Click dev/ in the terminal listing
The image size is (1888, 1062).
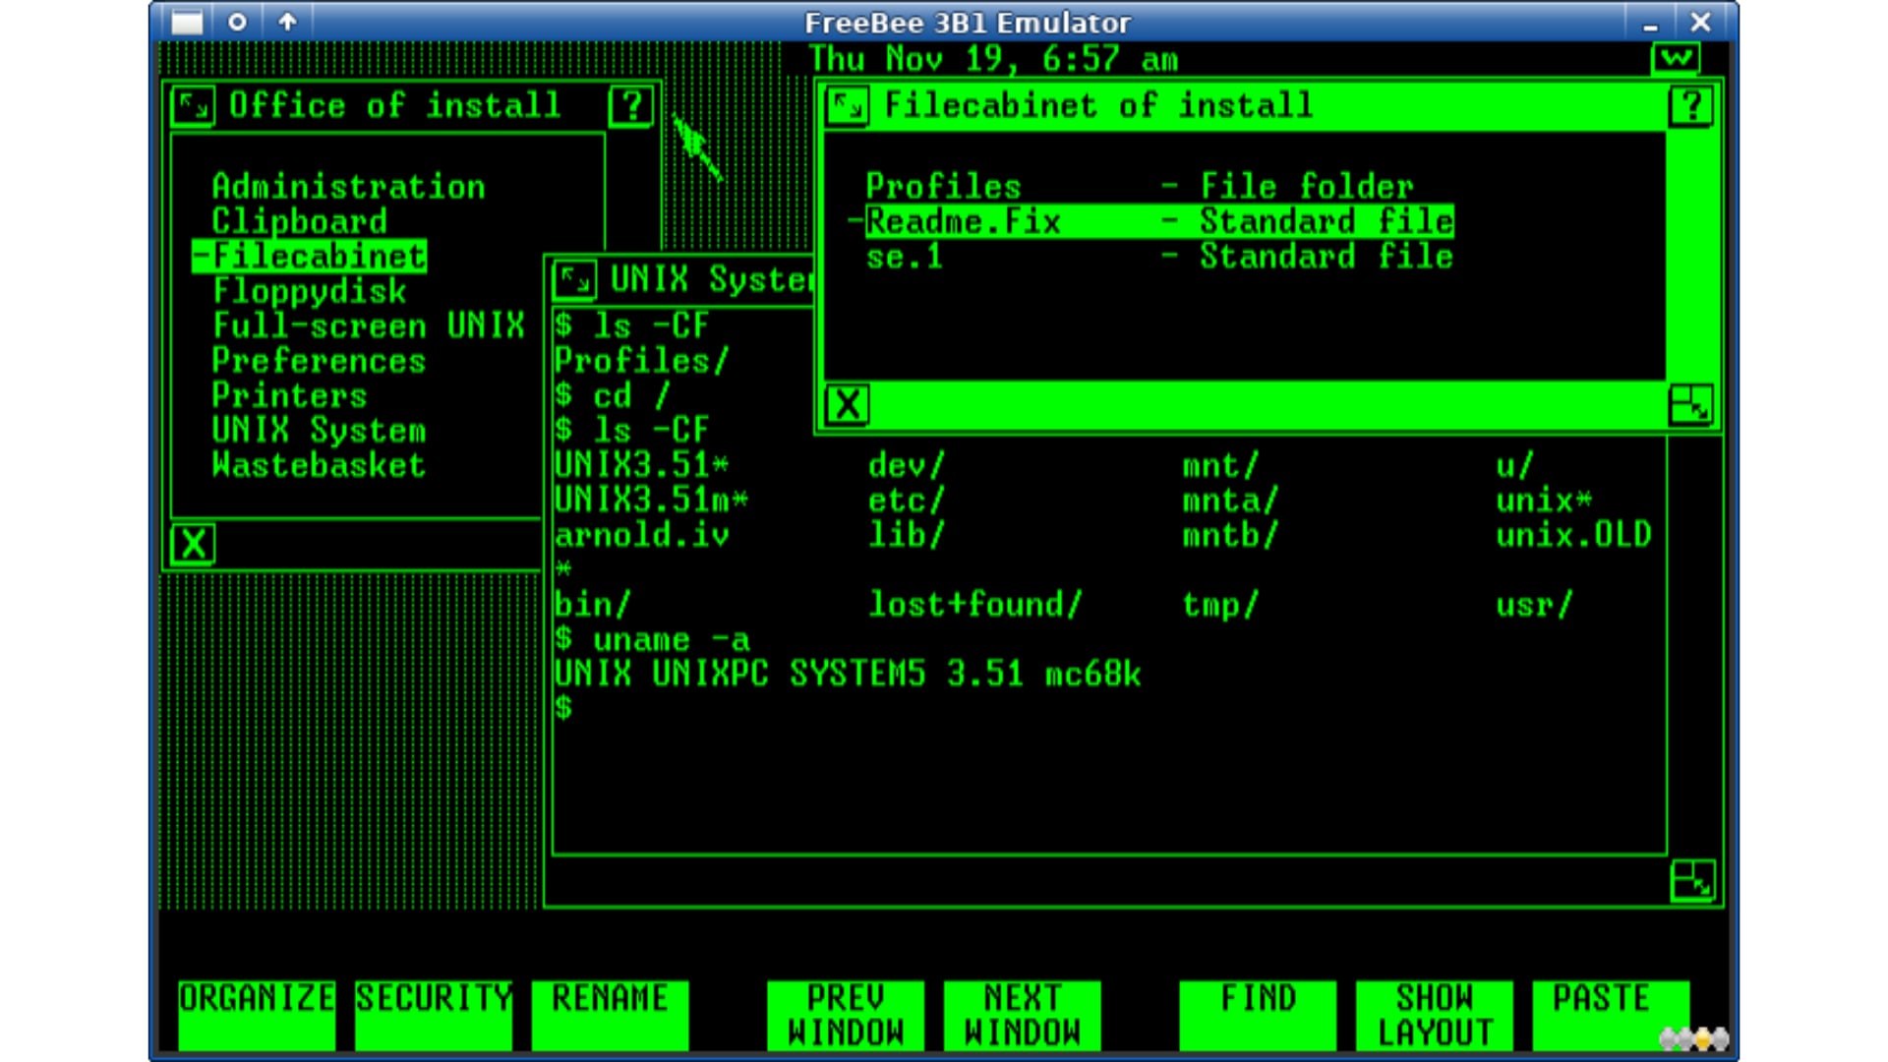click(x=906, y=465)
